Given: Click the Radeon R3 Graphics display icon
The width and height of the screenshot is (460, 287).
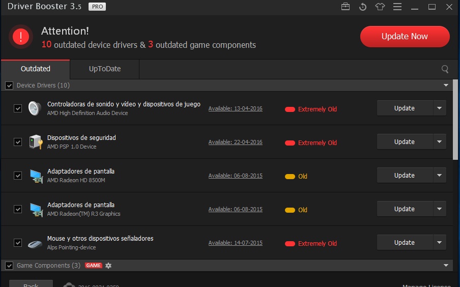Looking at the screenshot, I should tap(36, 209).
